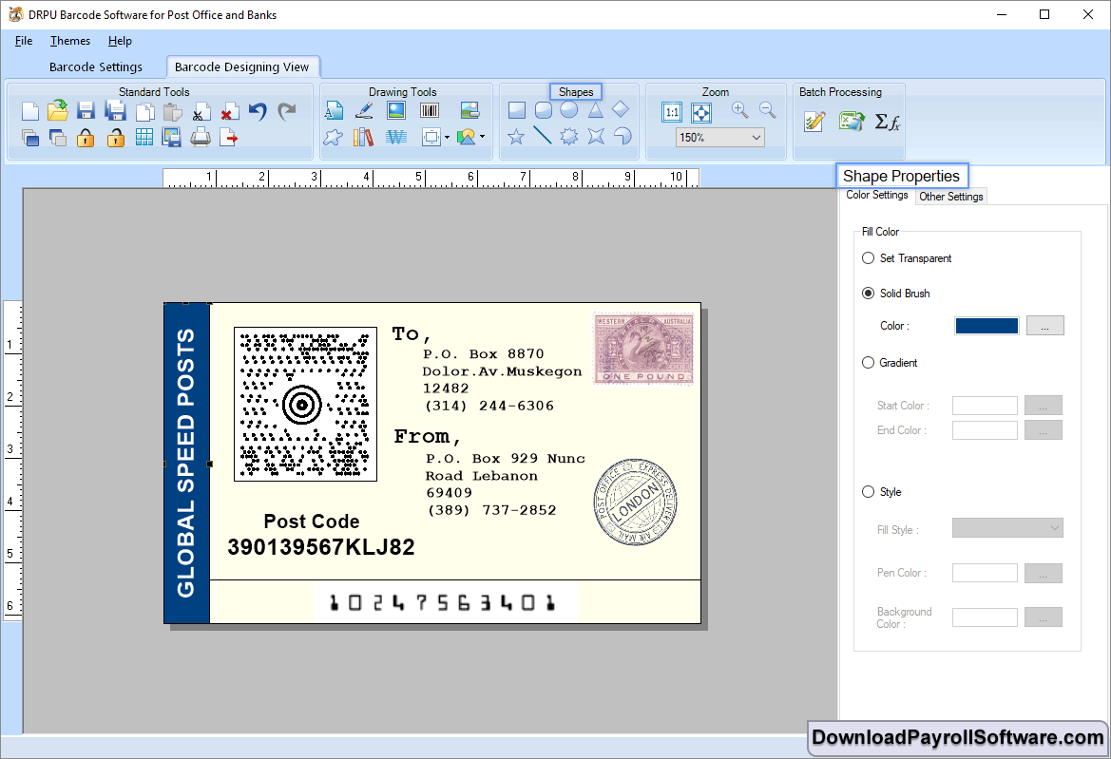
Task: Click the London postmark image
Action: tap(635, 502)
